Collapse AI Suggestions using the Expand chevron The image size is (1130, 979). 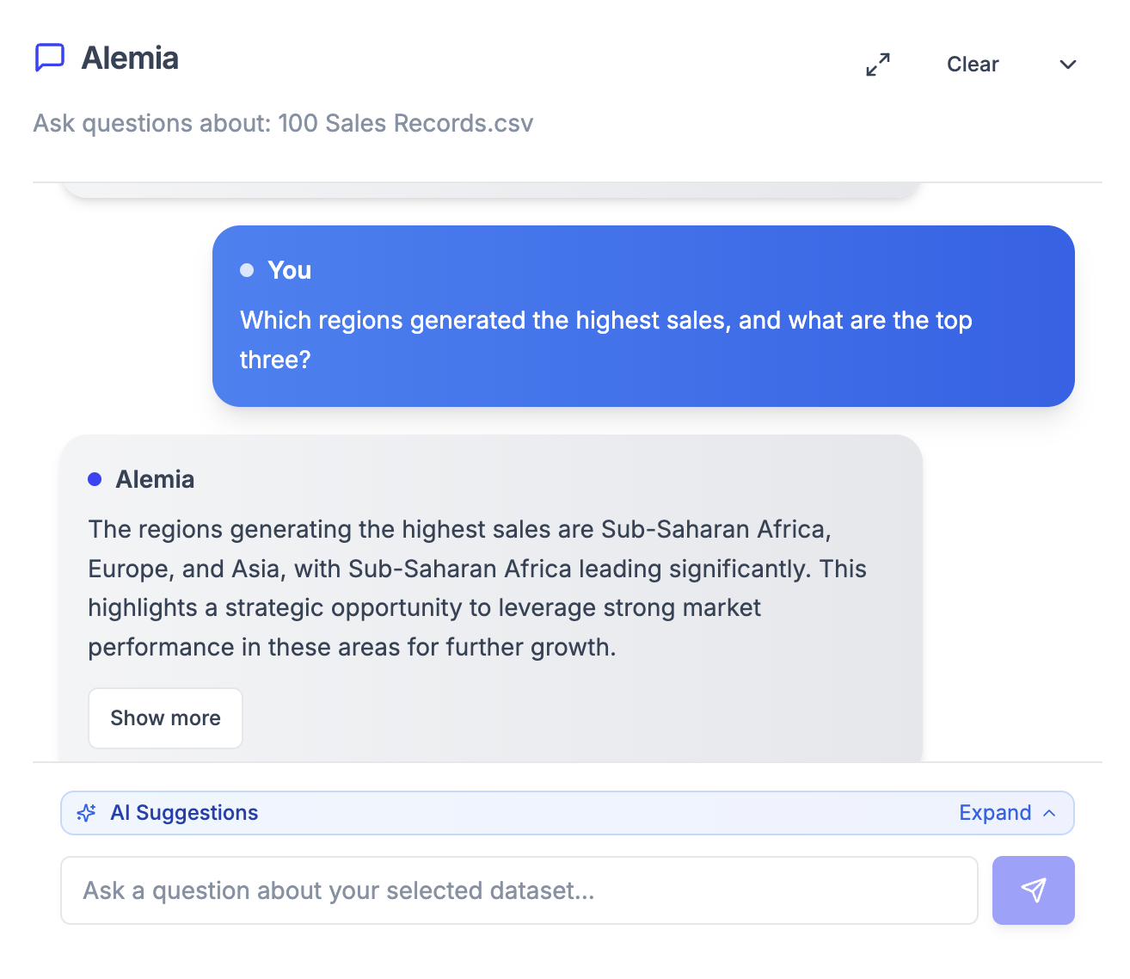point(1049,813)
